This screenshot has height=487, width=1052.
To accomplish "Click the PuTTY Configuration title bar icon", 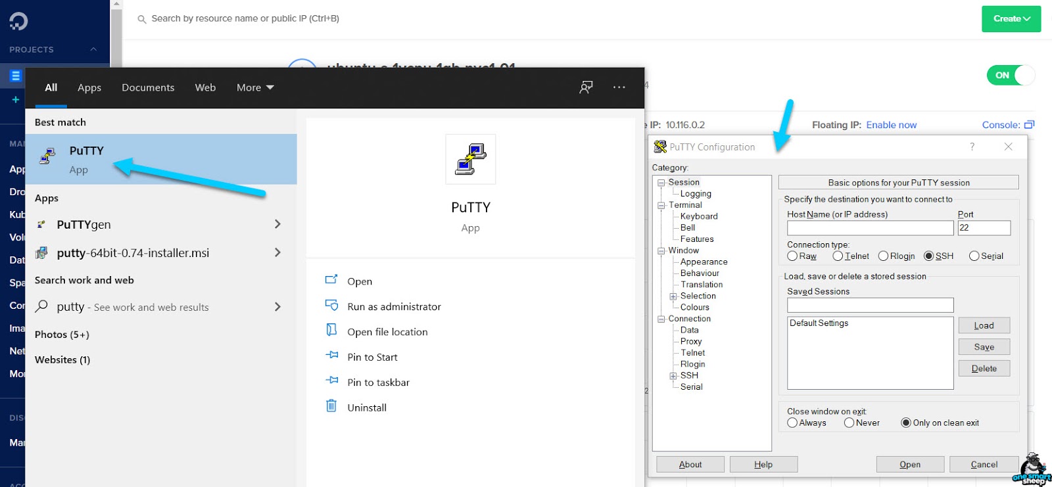I will click(x=660, y=147).
